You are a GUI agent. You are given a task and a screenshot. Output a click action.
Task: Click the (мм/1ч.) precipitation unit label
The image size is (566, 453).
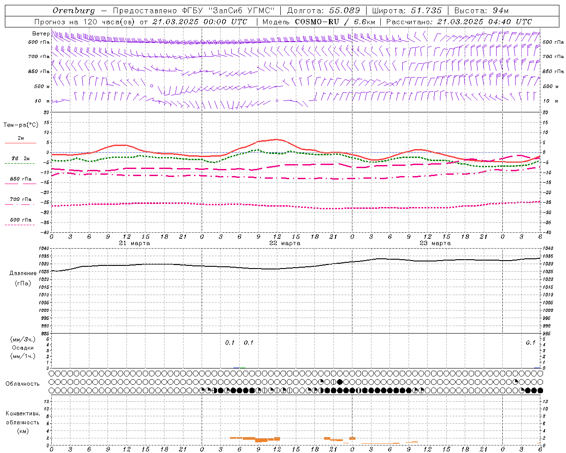pyautogui.click(x=23, y=356)
